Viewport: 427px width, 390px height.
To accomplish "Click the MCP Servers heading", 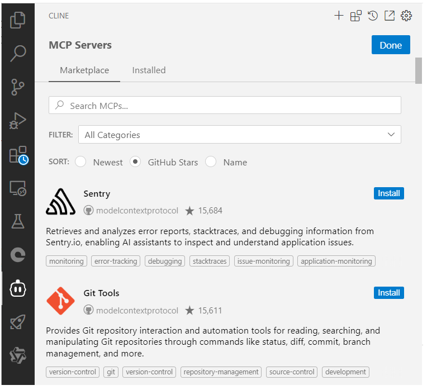I will (x=80, y=45).
